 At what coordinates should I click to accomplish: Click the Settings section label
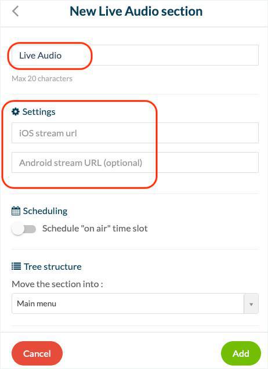(x=39, y=112)
